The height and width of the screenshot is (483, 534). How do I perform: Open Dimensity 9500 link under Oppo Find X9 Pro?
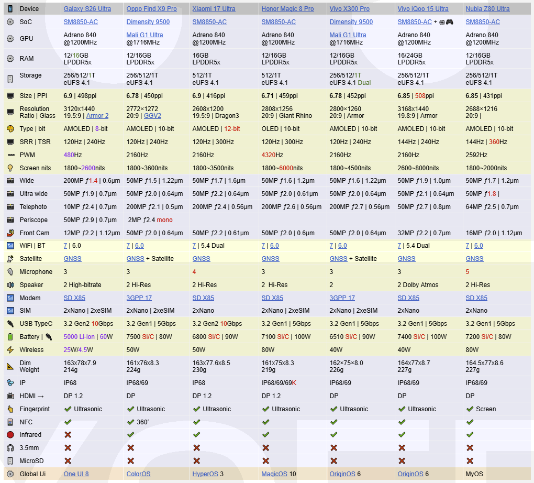tap(148, 22)
